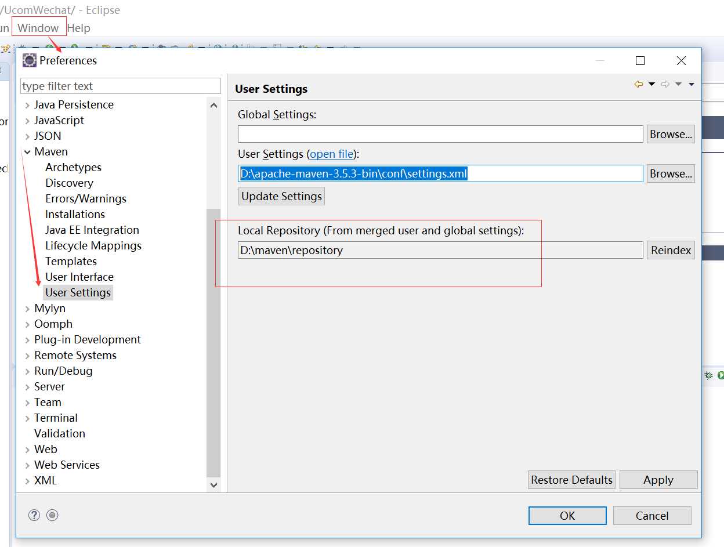The width and height of the screenshot is (724, 547).
Task: Click Restore Defaults
Action: (571, 480)
